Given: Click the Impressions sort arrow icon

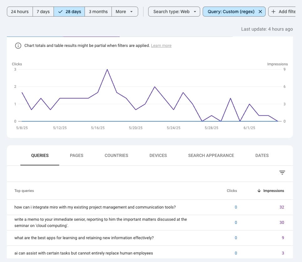Looking at the screenshot, I should click(259, 191).
